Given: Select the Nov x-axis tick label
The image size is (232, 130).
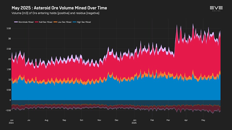Looking at the screenshot, I should coord(99,120).
